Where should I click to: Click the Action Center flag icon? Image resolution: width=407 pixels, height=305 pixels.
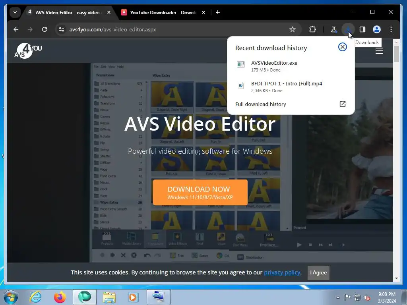pyautogui.click(x=347, y=297)
